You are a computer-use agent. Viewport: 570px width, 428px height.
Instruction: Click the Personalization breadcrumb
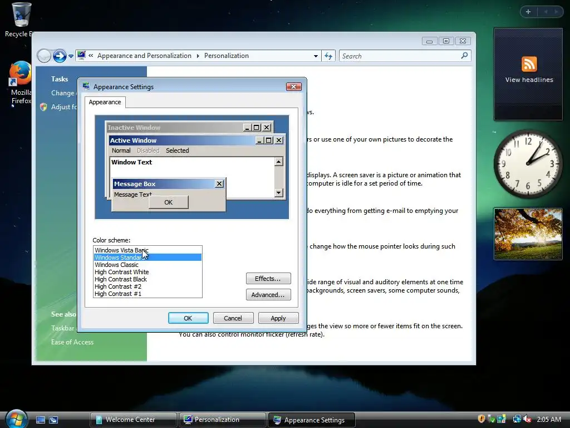click(x=226, y=56)
